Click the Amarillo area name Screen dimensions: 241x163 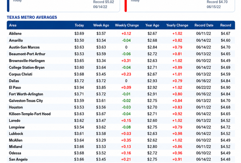click(16, 40)
